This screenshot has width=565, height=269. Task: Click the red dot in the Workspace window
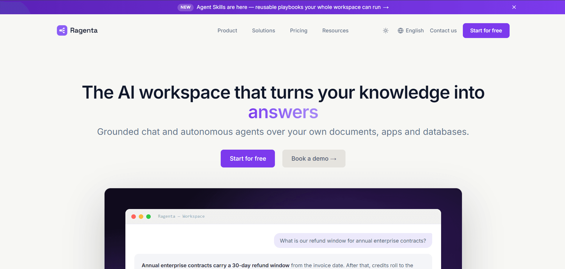pos(133,216)
